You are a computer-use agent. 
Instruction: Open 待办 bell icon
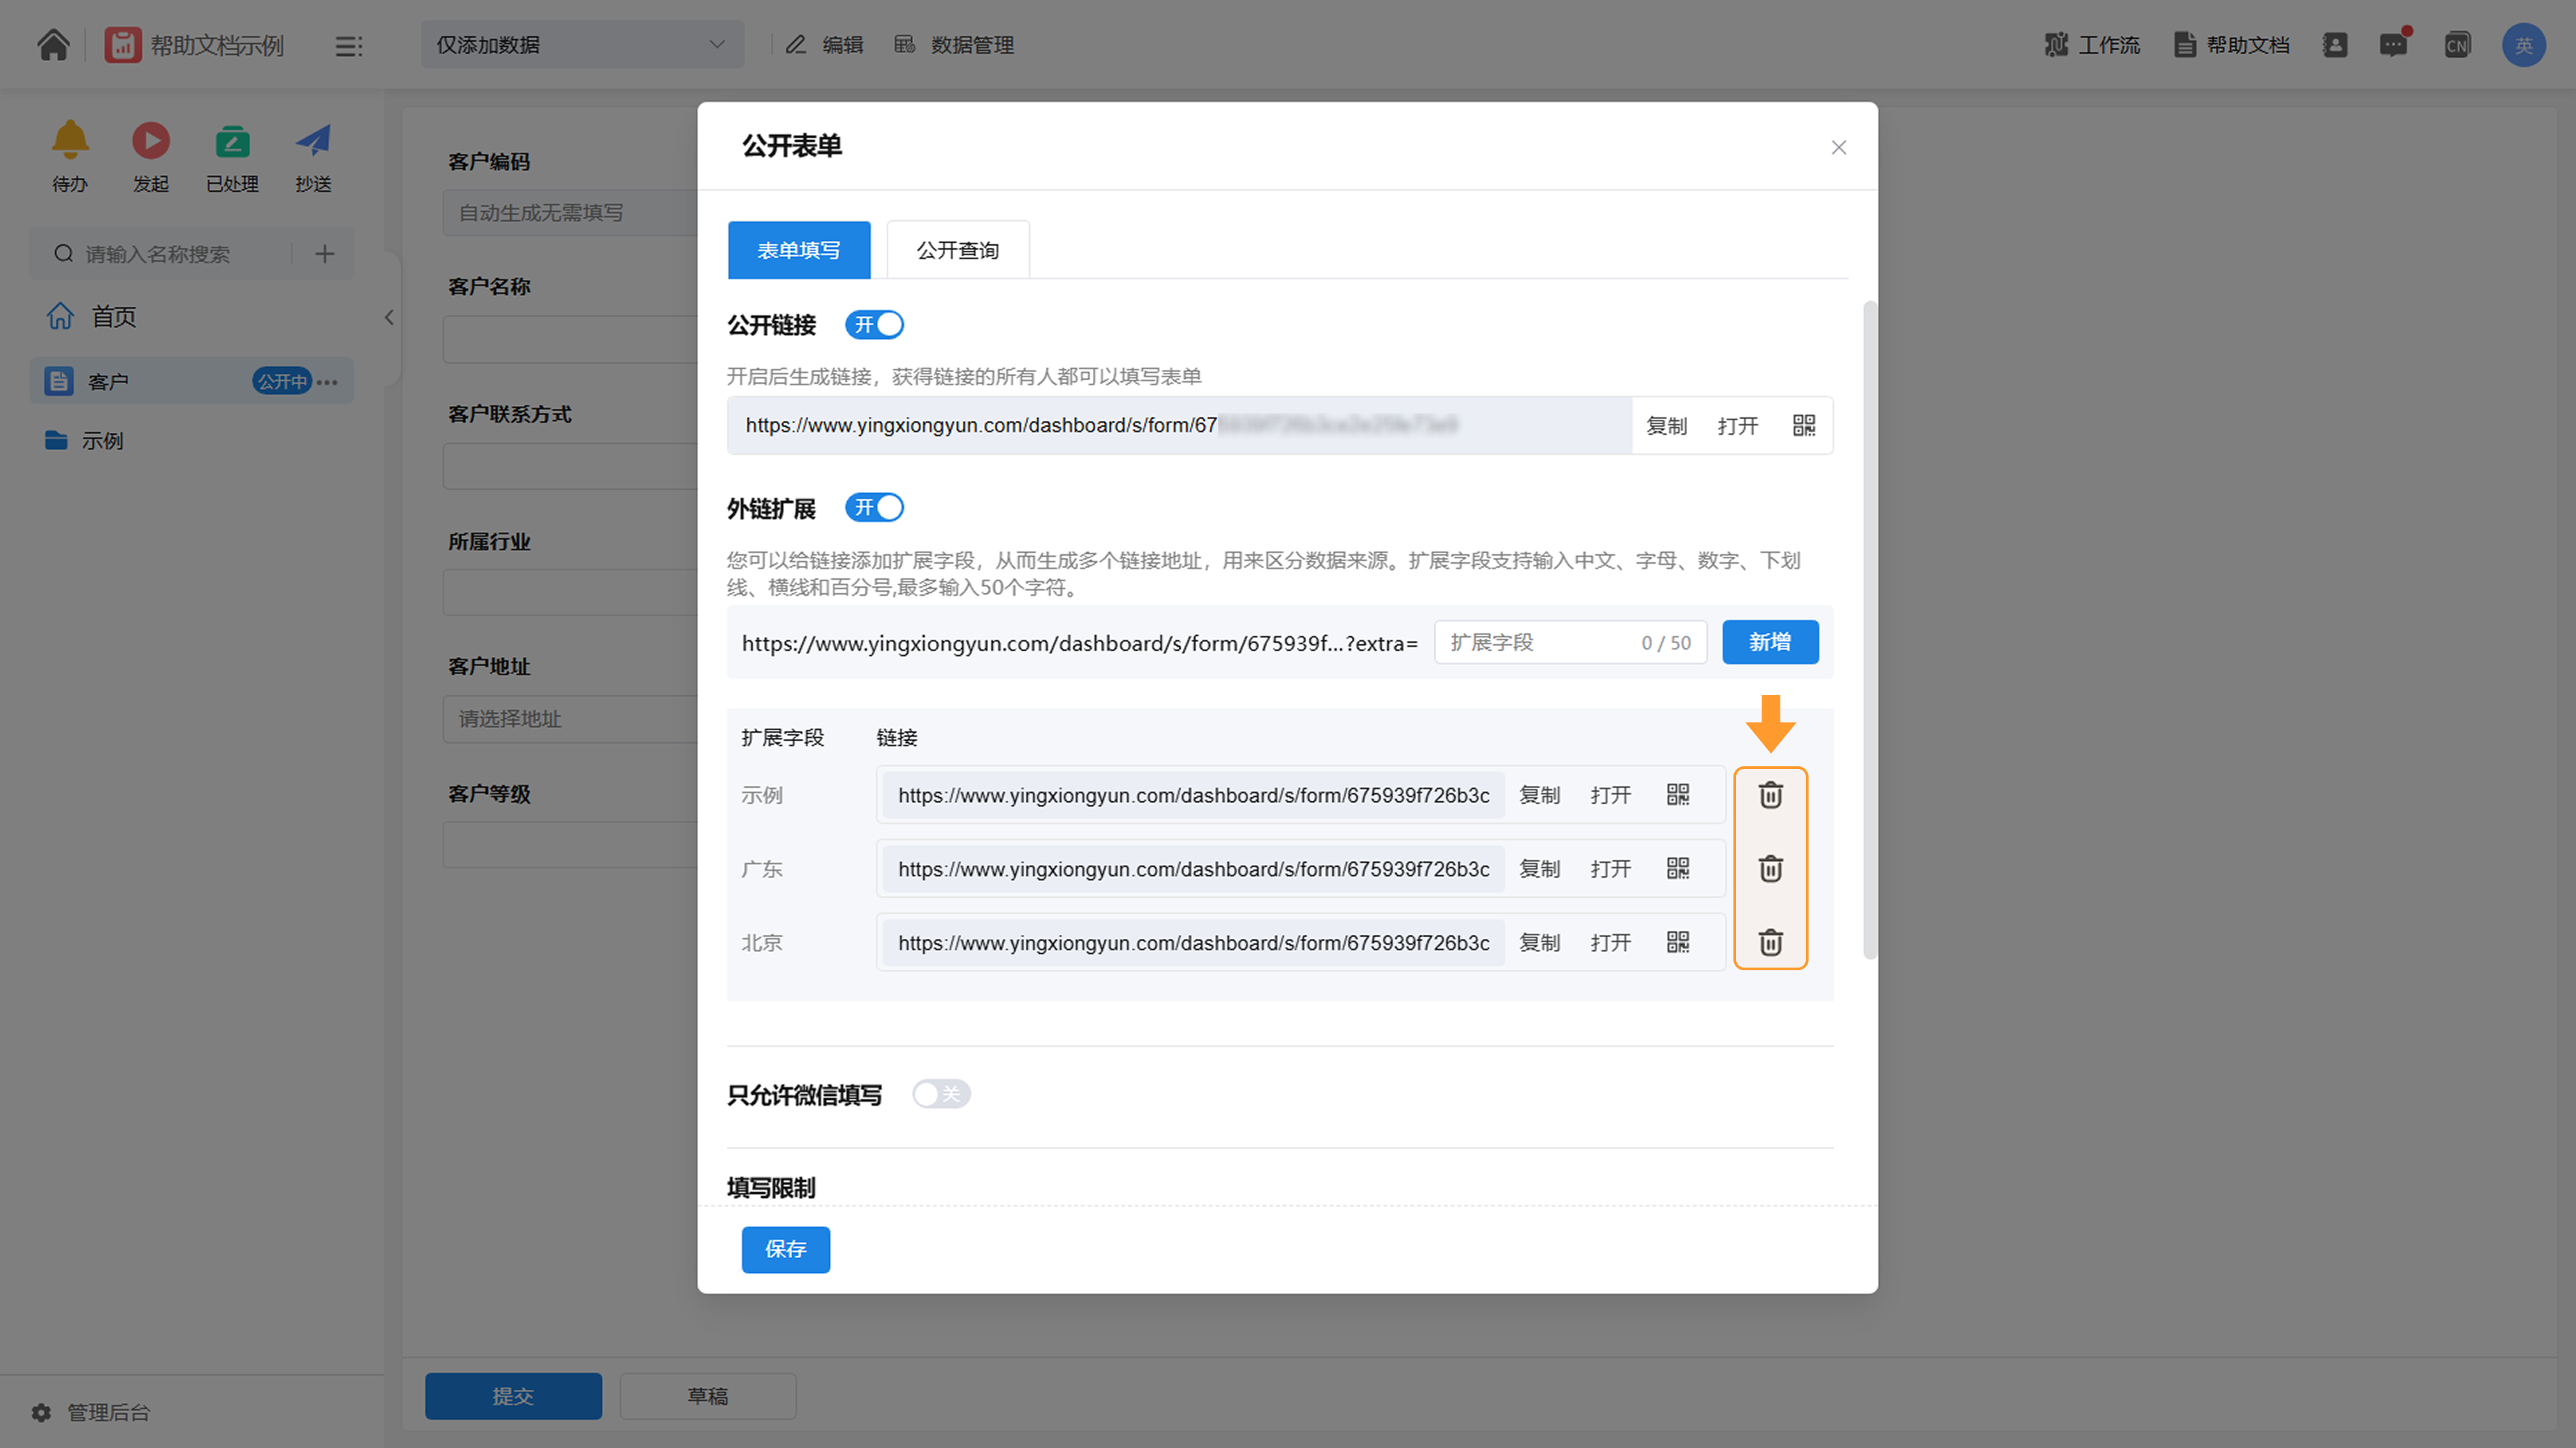pyautogui.click(x=70, y=140)
